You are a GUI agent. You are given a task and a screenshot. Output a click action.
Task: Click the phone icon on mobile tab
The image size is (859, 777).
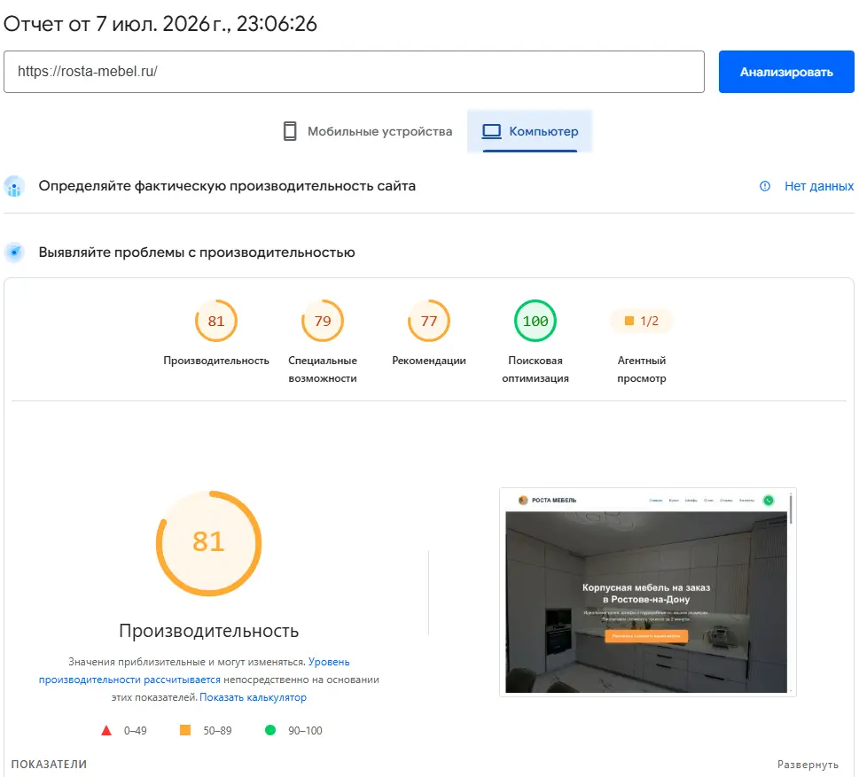[290, 131]
